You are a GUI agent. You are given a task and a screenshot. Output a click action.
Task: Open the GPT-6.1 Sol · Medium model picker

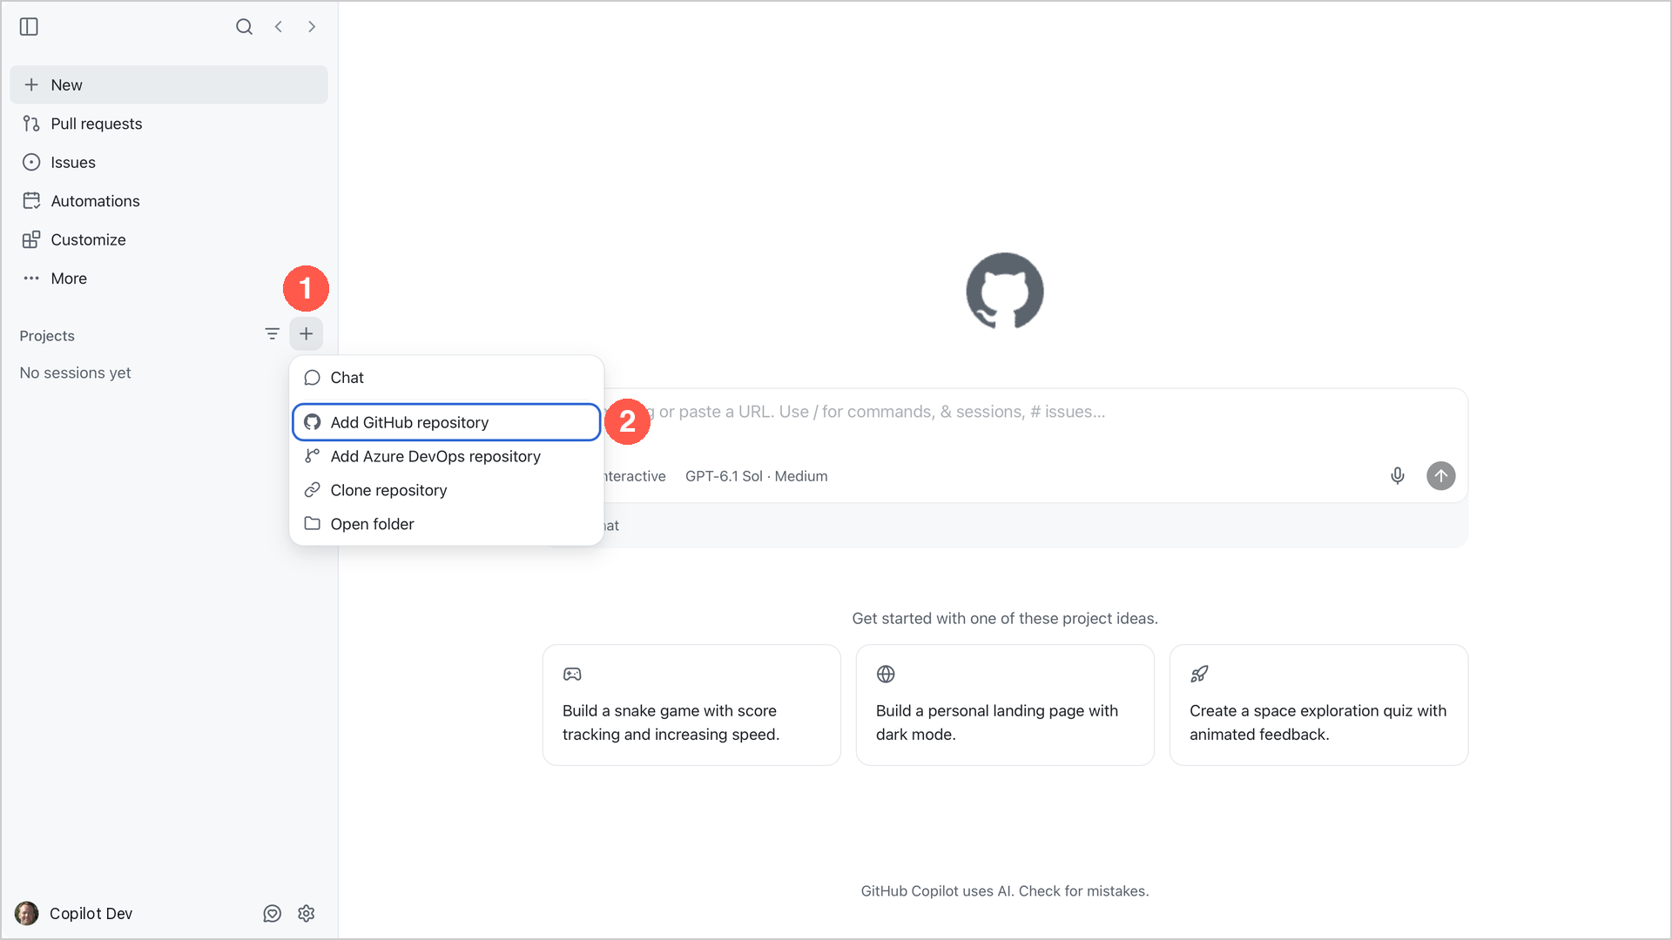tap(756, 476)
